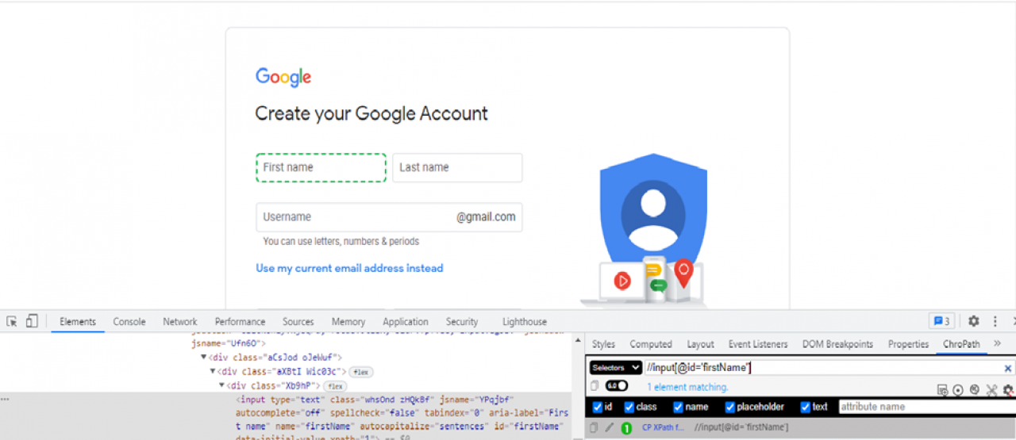Open the Computed styles tab
This screenshot has height=440, width=1016.
tap(651, 344)
